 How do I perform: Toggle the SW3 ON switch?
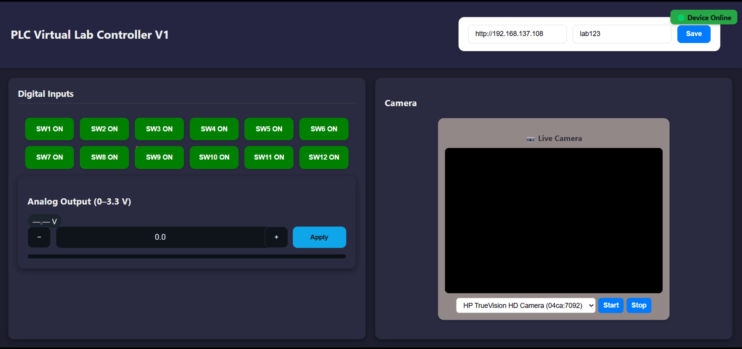pos(159,129)
